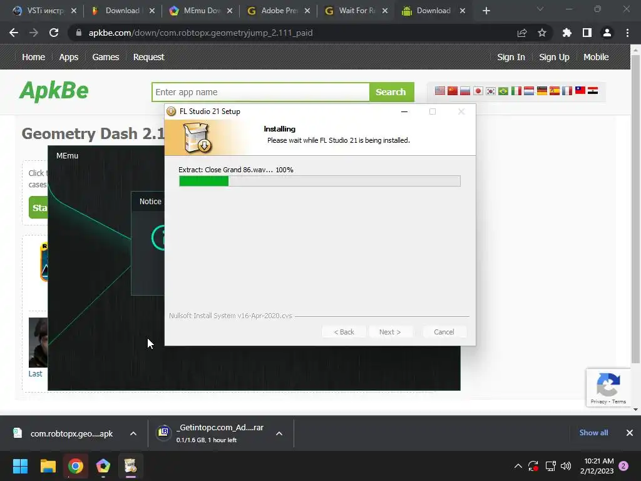Screen dimensions: 641x481
Task: Click the 'Last' link under thumbnail
Action: click(x=35, y=373)
